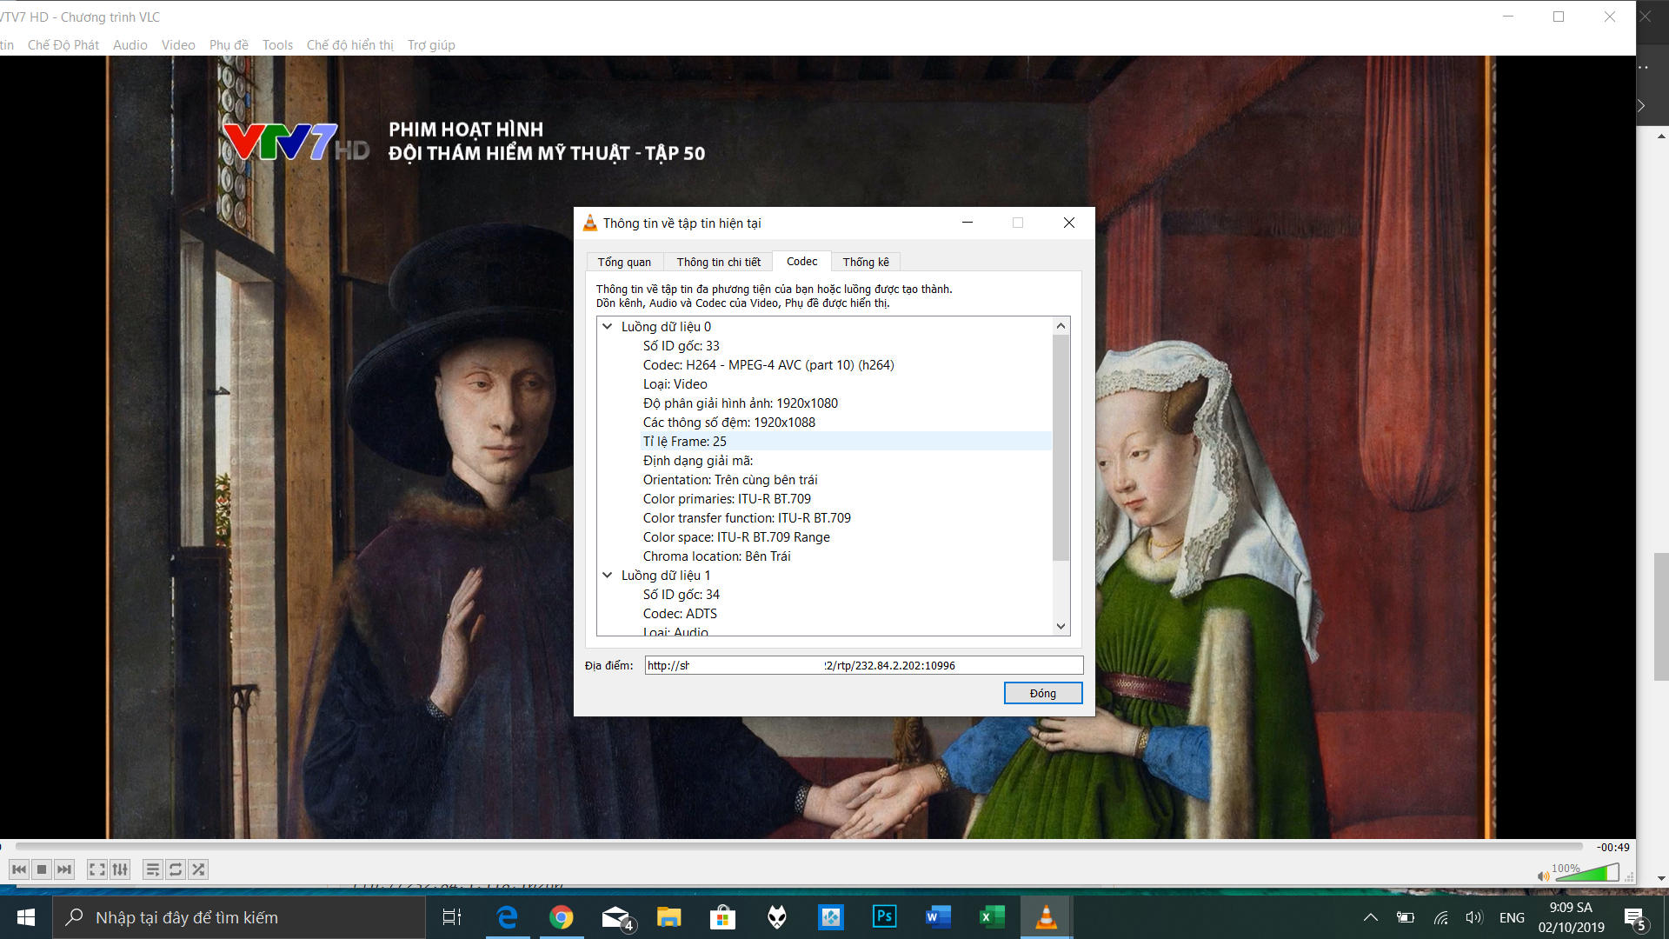Show the playlist panel
Screen dimensions: 1669x939
tap(153, 869)
